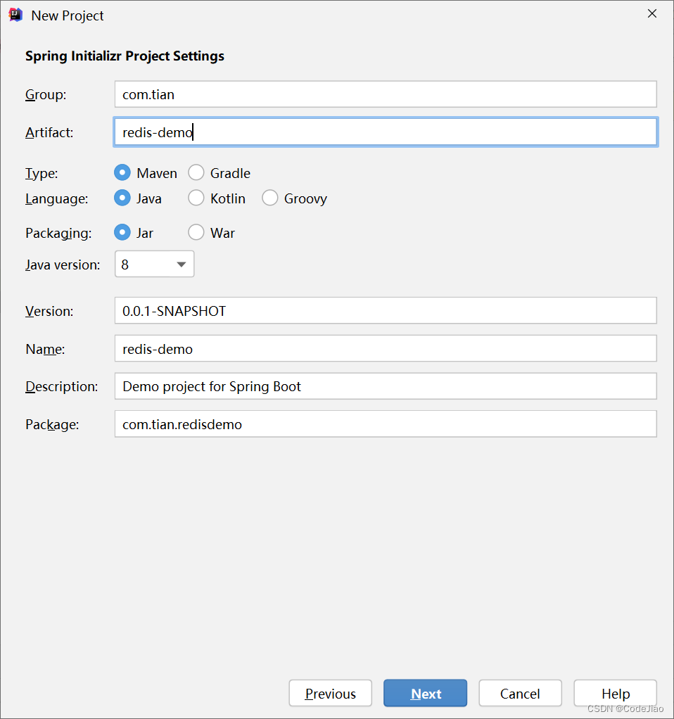This screenshot has width=674, height=719.
Task: Click the Package input field
Action: tap(386, 424)
